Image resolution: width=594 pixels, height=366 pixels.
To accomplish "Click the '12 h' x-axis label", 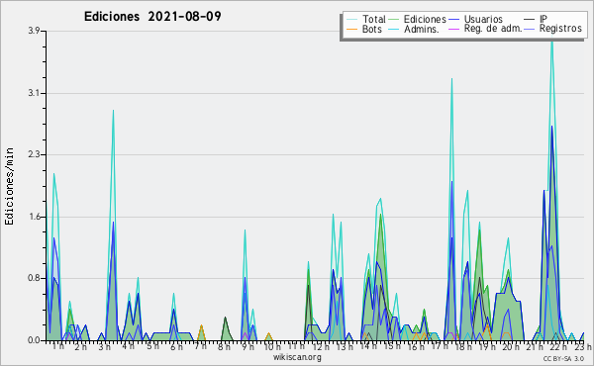I will pyautogui.click(x=321, y=346).
